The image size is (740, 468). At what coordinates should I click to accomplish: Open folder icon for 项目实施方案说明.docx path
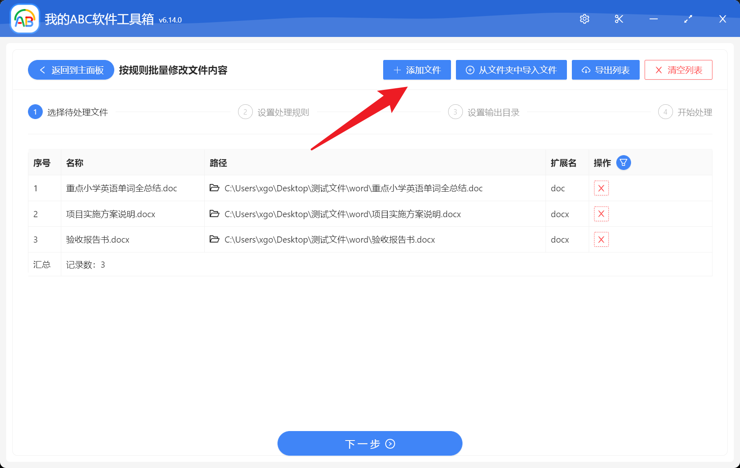[214, 214]
